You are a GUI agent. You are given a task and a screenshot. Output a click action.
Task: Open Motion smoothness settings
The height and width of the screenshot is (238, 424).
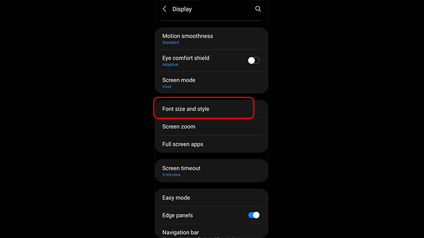coord(211,39)
